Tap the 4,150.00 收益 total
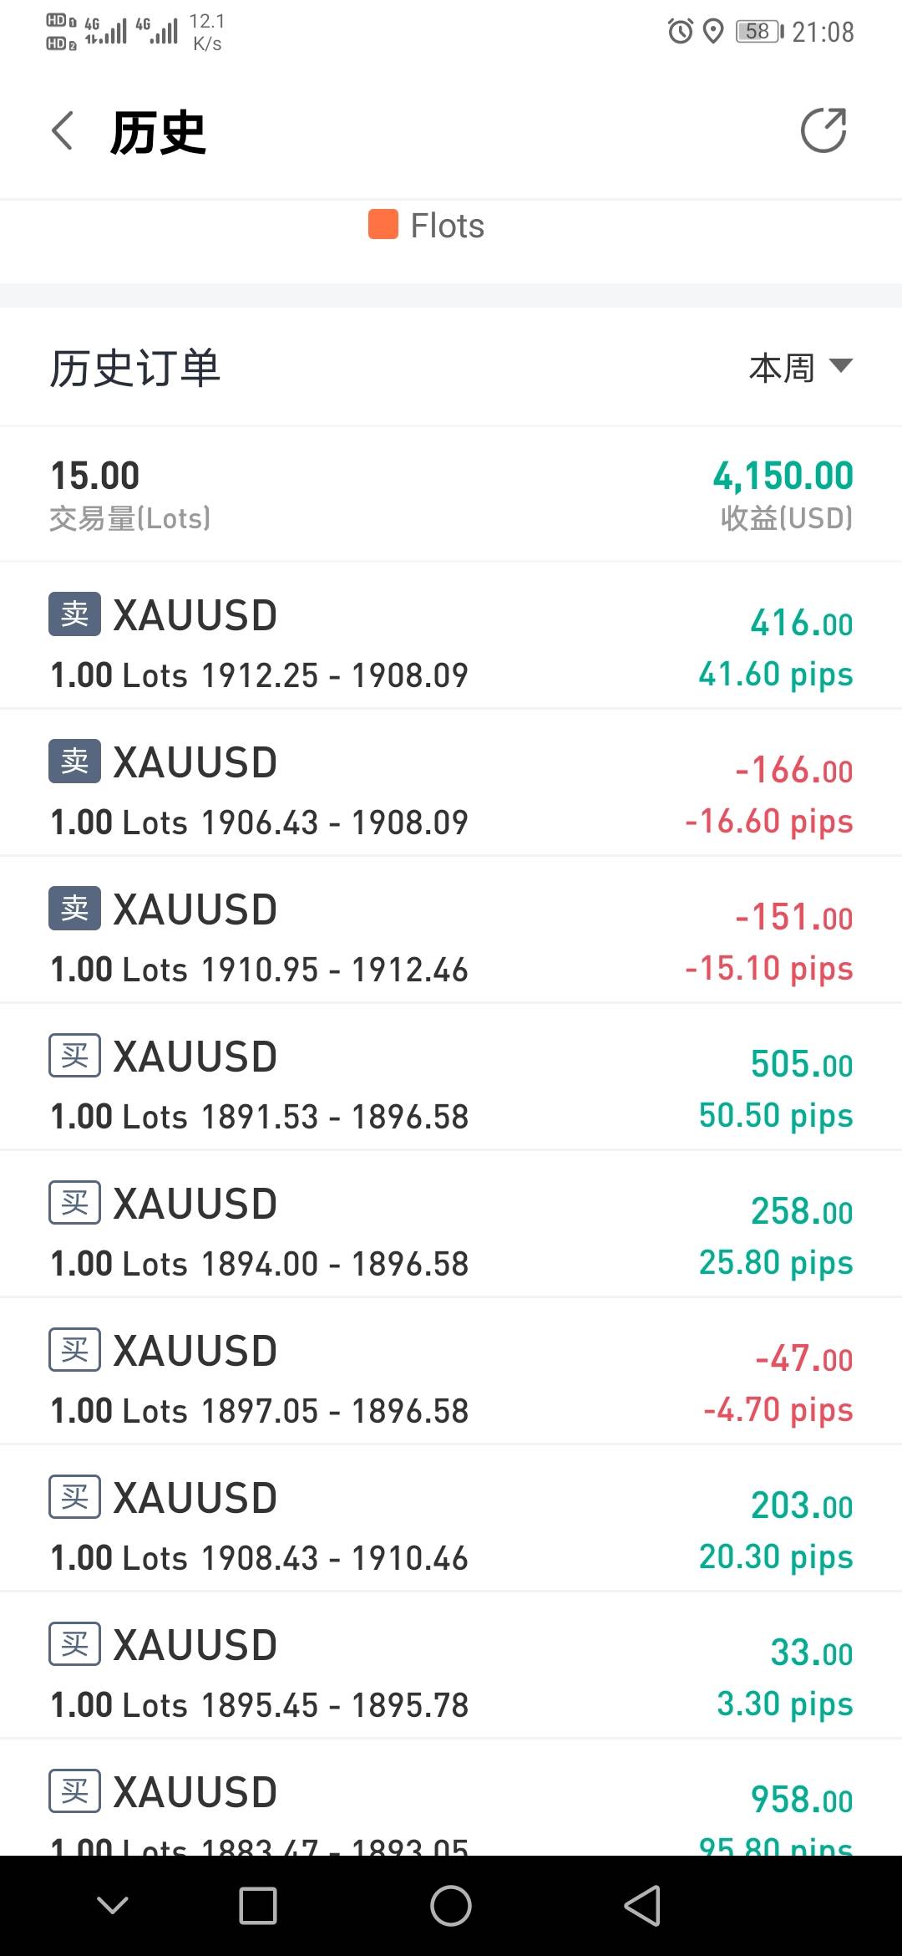This screenshot has height=1956, width=902. click(783, 493)
